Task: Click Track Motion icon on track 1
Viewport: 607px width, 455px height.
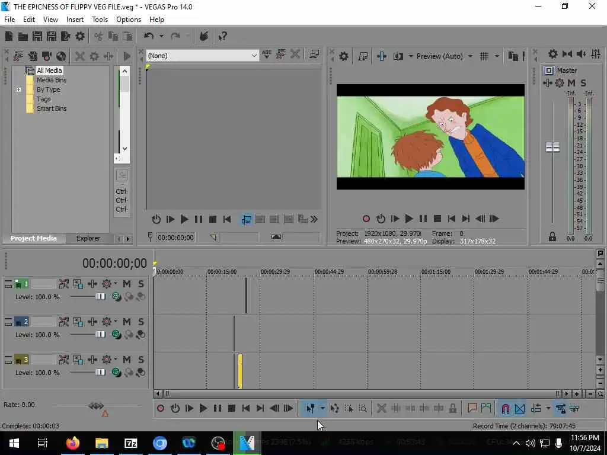Action: (78, 284)
